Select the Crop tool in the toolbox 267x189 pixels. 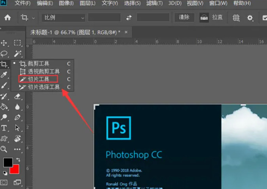[4, 64]
